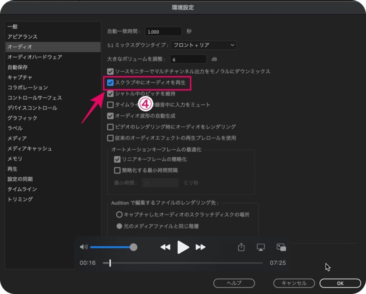
Task: Click the video progress scrubber bar
Action: (183, 263)
